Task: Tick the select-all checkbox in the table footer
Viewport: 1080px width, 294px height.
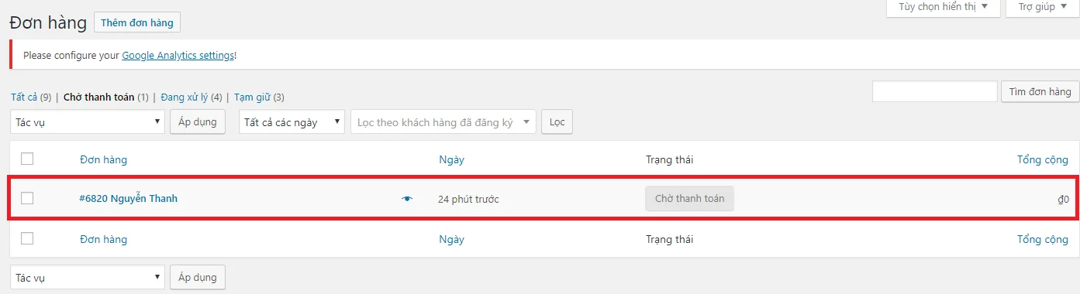Action: pos(27,238)
